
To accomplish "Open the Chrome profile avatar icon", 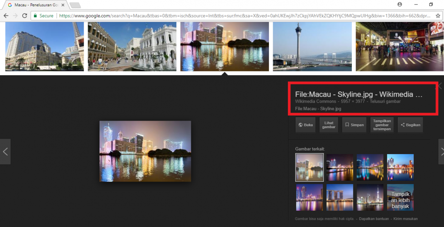I will [x=400, y=4].
